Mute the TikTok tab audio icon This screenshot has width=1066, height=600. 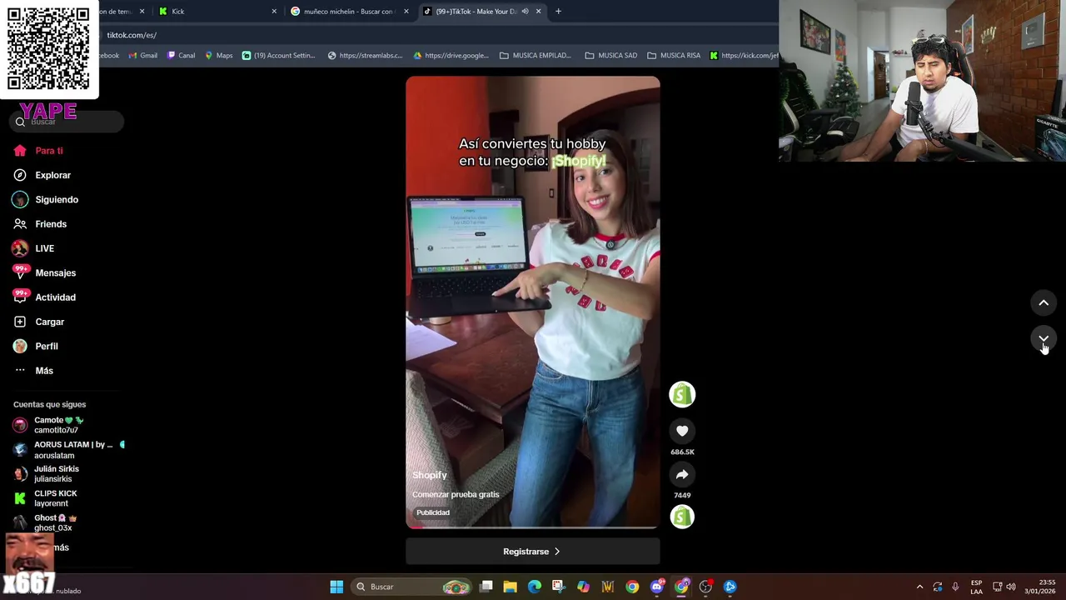click(525, 12)
